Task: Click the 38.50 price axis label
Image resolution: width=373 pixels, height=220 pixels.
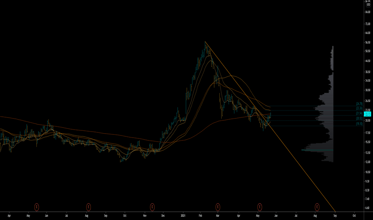Action: point(368,72)
